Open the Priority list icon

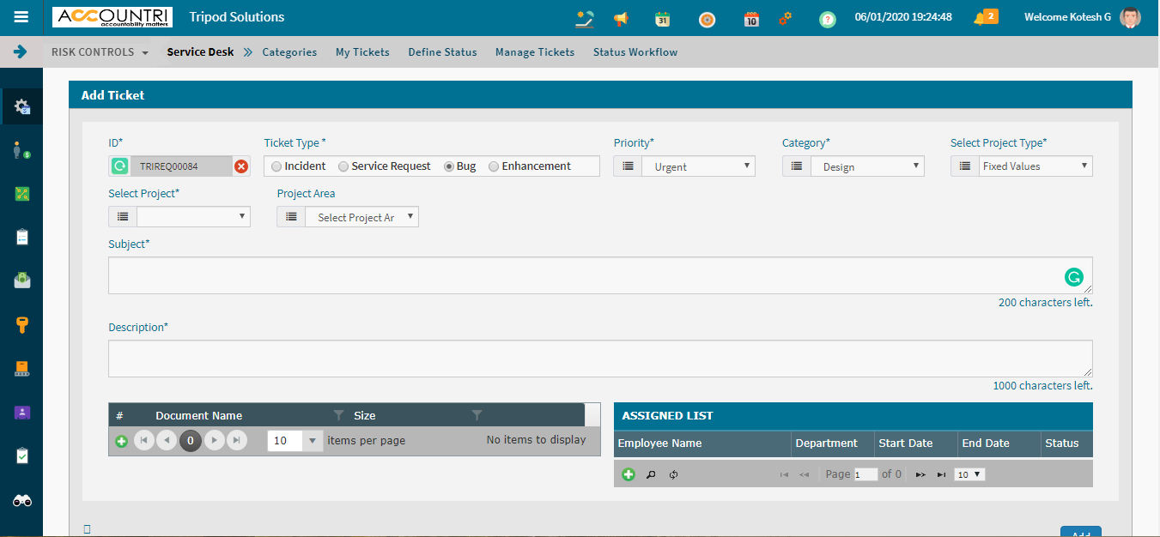628,166
